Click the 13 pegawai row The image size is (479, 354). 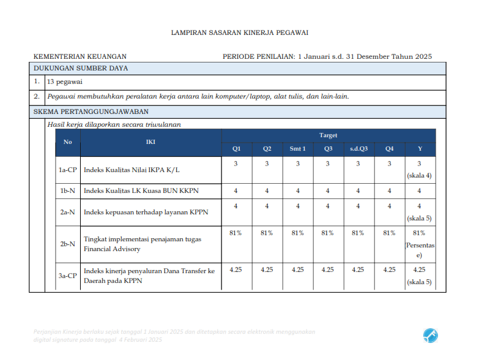point(65,81)
